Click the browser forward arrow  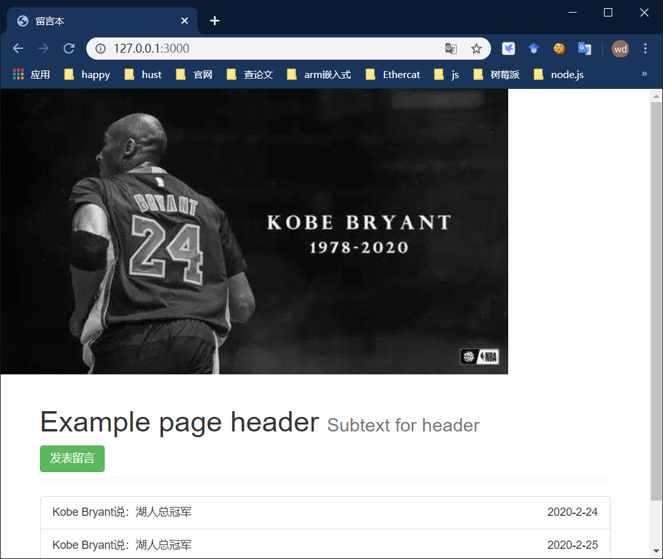point(44,49)
